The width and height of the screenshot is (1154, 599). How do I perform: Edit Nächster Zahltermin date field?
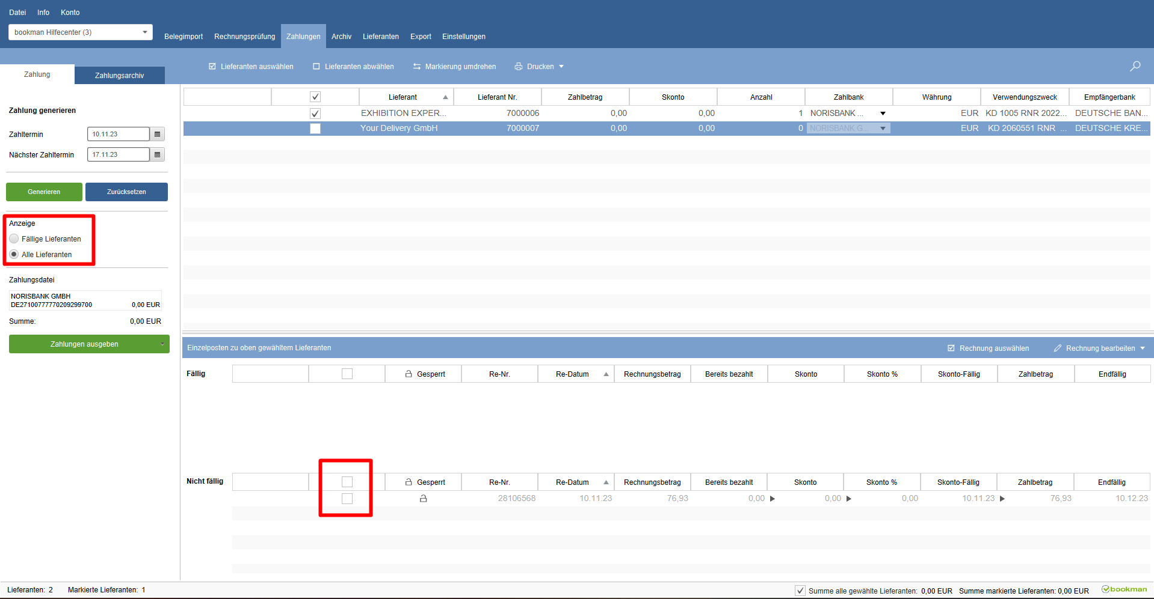pos(118,154)
